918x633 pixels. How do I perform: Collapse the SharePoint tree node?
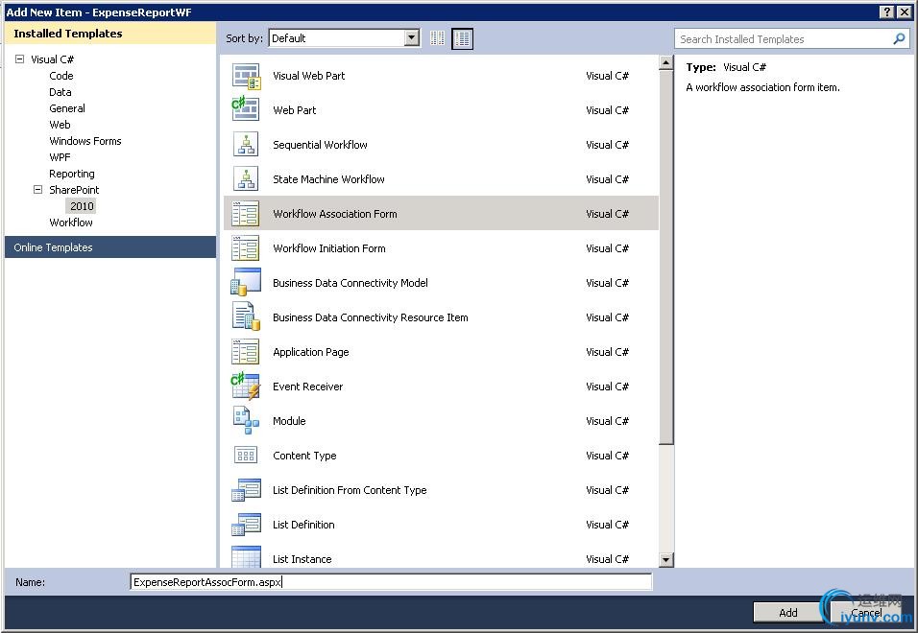coord(38,189)
